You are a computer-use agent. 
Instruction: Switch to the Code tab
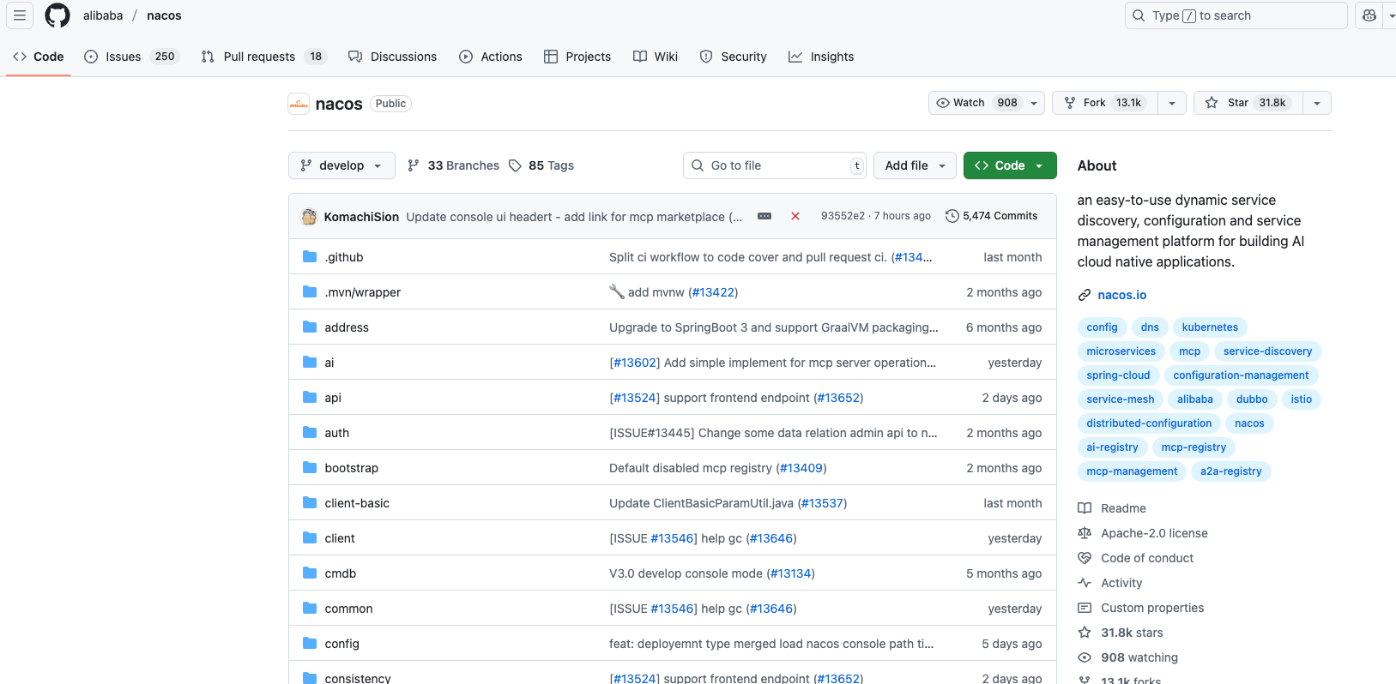(x=39, y=57)
